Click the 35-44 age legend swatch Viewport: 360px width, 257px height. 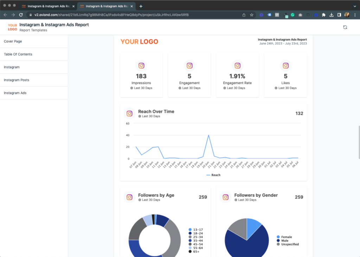[190, 241]
